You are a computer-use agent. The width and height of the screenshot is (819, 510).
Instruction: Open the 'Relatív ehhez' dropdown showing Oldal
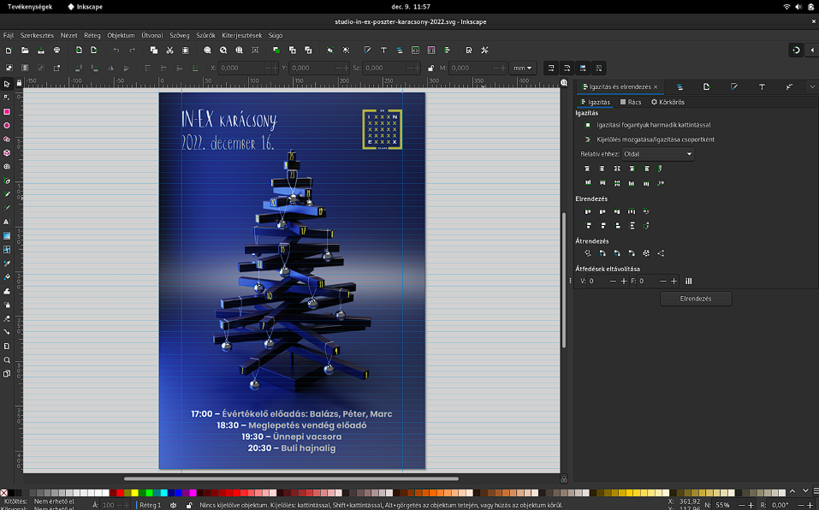657,154
